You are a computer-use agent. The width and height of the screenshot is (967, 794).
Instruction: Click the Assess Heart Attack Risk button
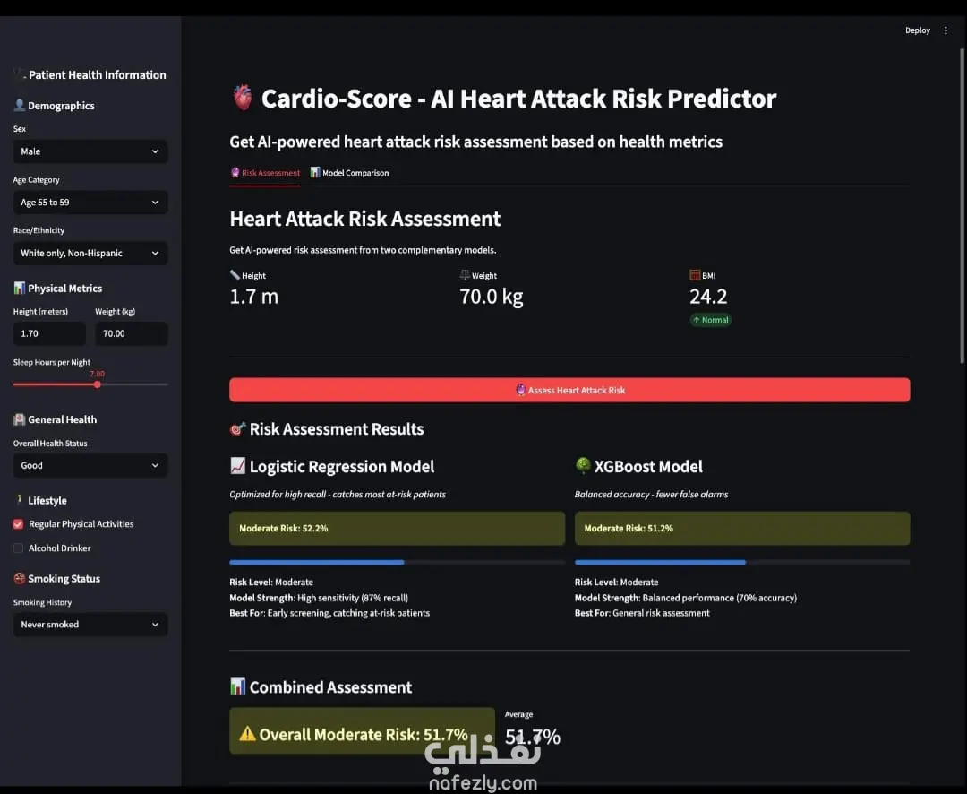tap(569, 390)
